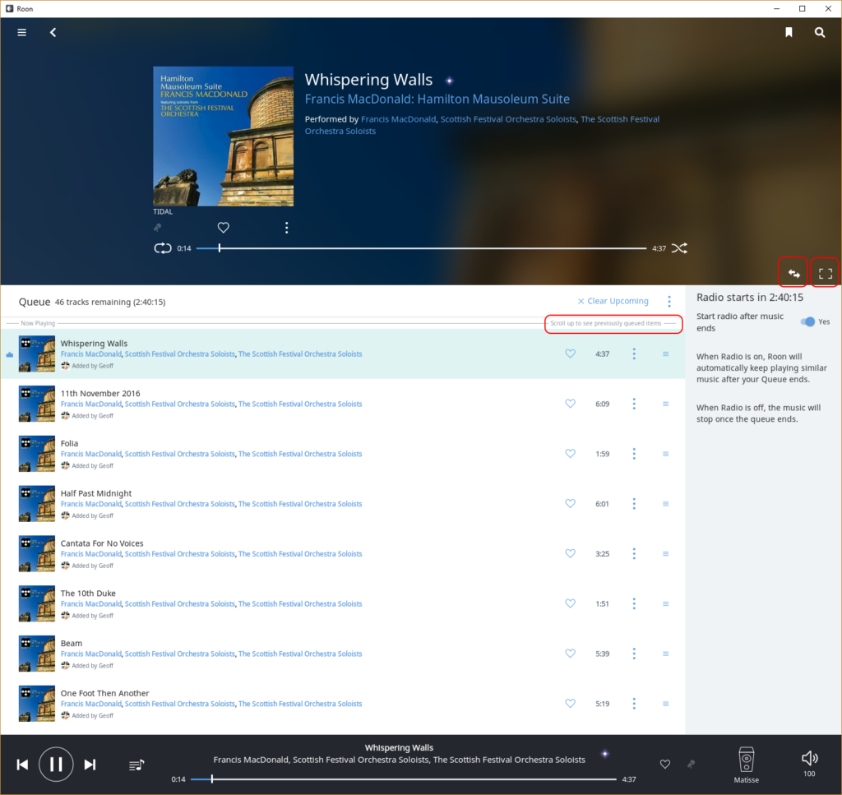This screenshot has width=842, height=795.
Task: Click signal path star in footer
Action: point(605,754)
